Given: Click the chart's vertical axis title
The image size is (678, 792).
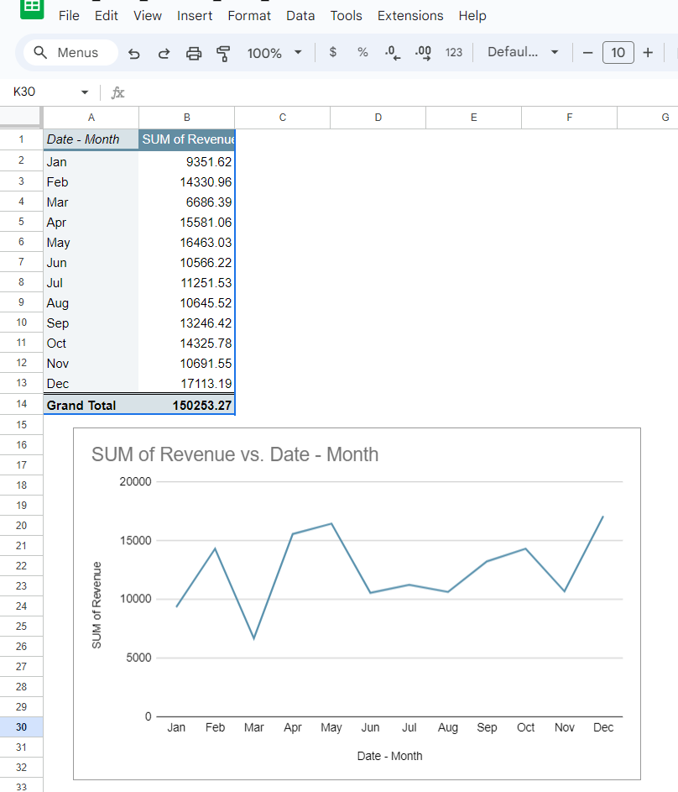Looking at the screenshot, I should [x=96, y=605].
